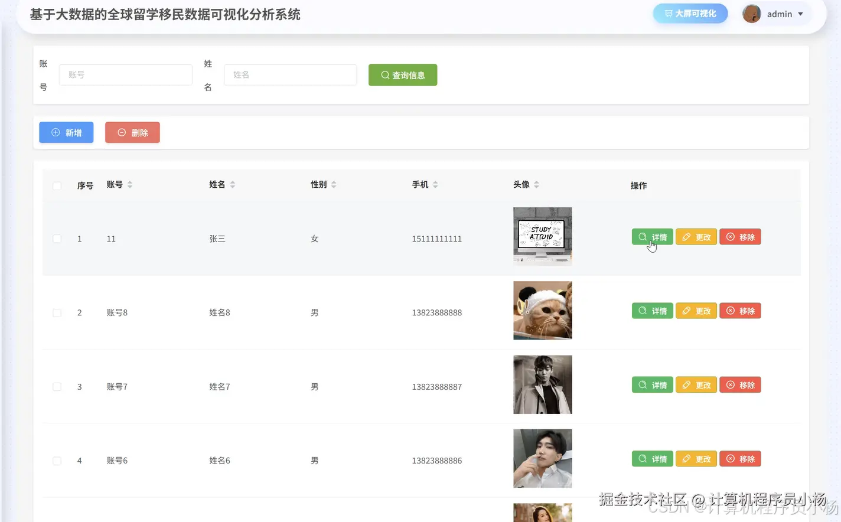Viewport: 841px width, 522px height.
Task: Sort by 性别 column arrows
Action: pyautogui.click(x=334, y=185)
